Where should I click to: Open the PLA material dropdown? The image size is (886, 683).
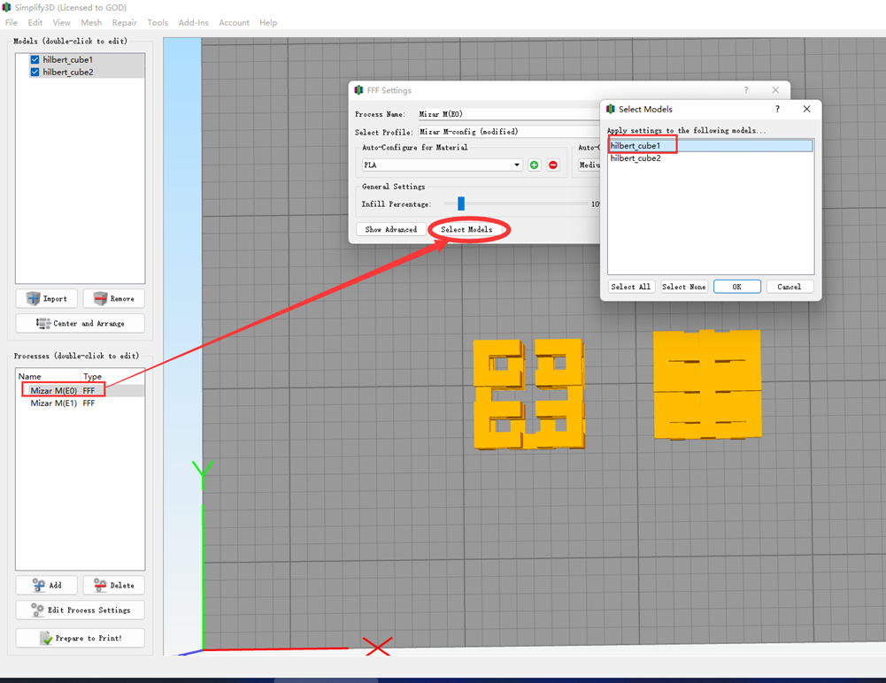tap(442, 165)
